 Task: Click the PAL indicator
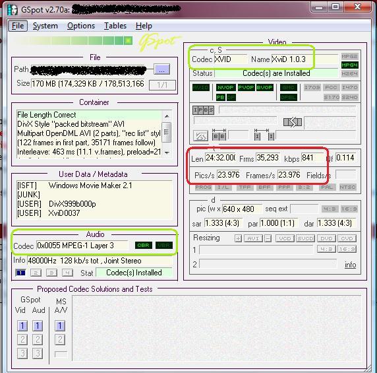click(x=327, y=187)
